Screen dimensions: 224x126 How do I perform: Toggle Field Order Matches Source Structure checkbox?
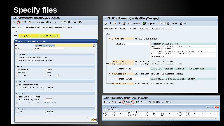(17, 88)
